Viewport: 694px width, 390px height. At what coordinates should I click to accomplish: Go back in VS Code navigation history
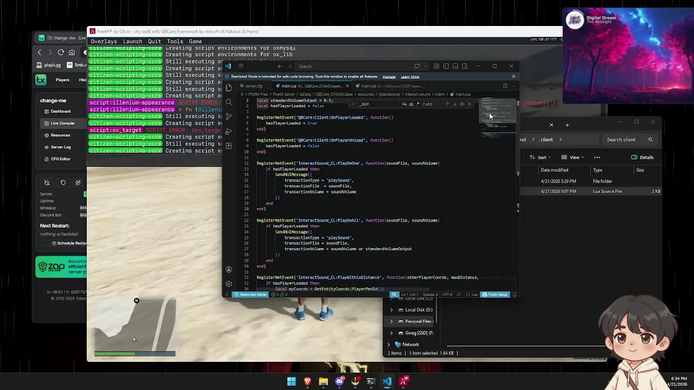pos(280,66)
